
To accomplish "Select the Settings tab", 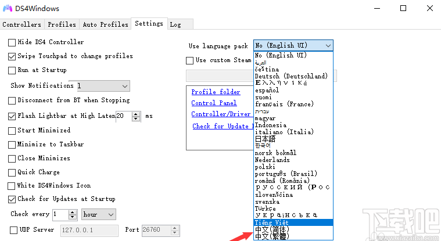I will (x=149, y=24).
